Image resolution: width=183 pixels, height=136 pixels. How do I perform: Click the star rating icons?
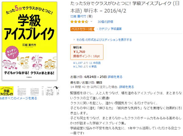tap(79, 22)
